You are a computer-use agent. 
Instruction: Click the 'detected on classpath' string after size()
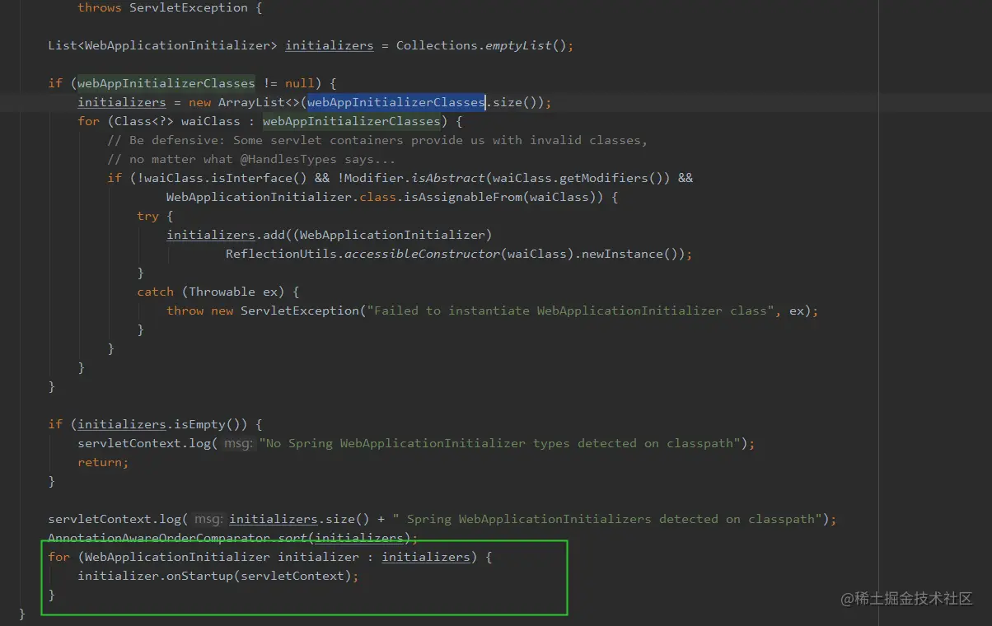coord(607,519)
